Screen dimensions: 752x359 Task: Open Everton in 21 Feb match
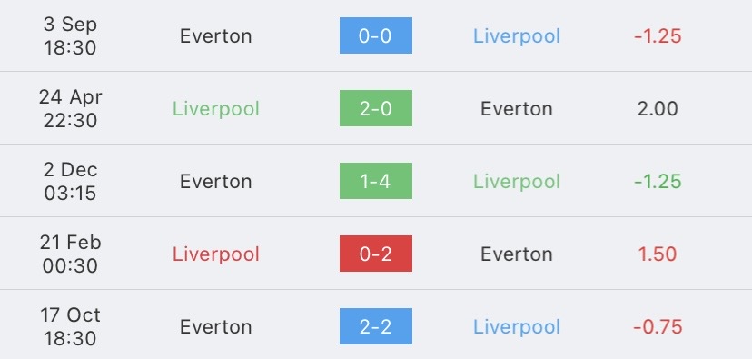[x=517, y=254]
